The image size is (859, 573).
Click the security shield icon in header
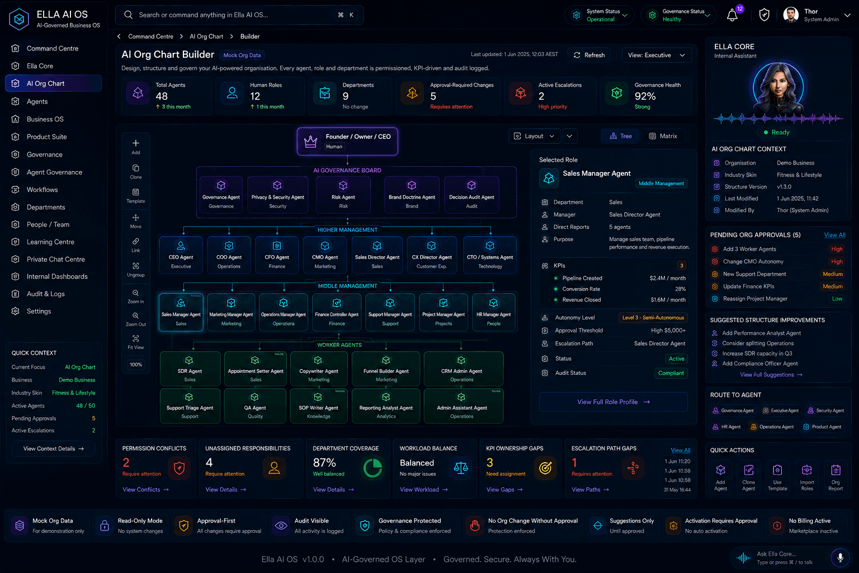coord(764,15)
